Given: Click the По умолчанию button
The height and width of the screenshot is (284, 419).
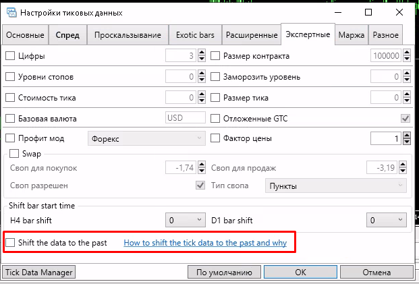Looking at the screenshot, I should click(224, 273).
